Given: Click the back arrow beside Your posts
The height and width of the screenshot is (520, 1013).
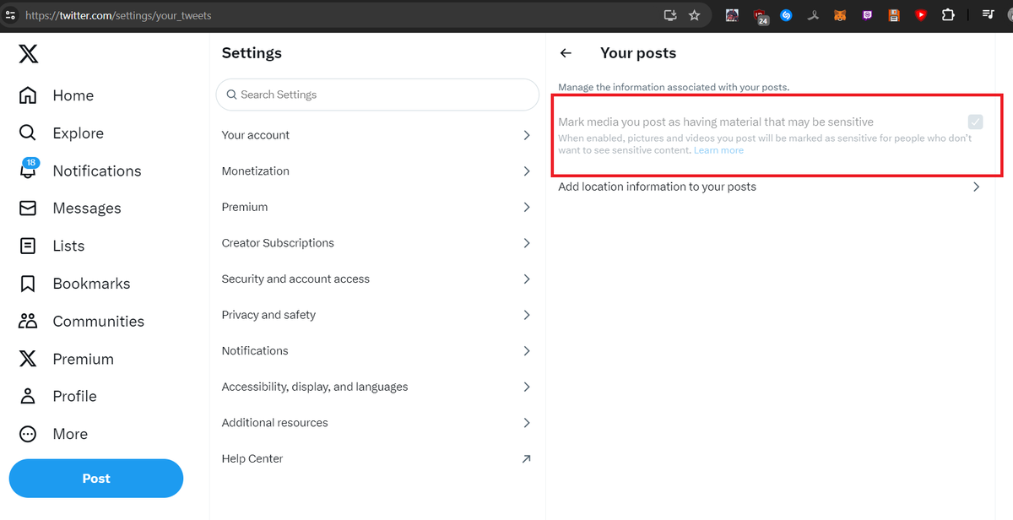Looking at the screenshot, I should click(x=566, y=53).
